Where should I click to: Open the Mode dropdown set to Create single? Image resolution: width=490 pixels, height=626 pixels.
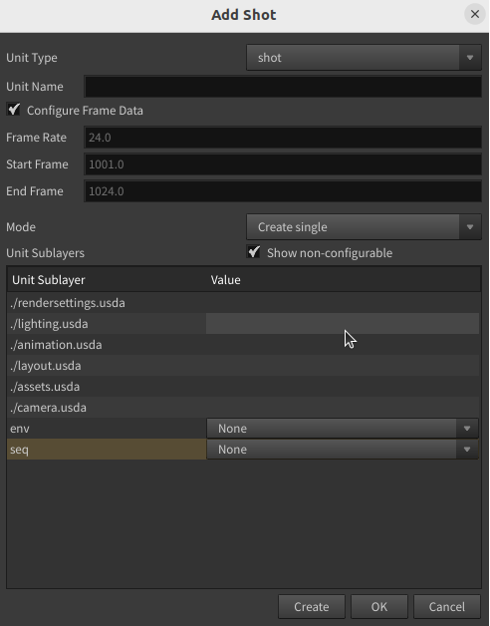364,226
